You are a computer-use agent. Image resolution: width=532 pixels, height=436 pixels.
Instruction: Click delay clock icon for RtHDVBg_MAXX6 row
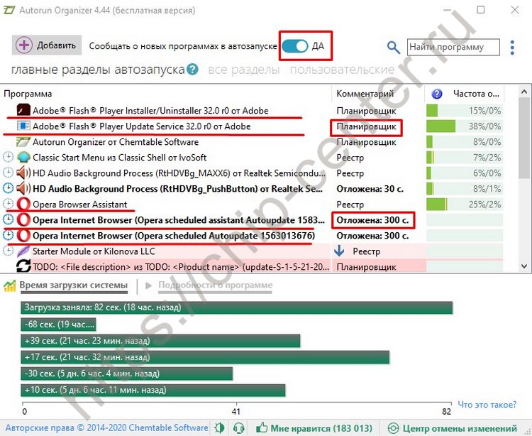click(x=8, y=173)
